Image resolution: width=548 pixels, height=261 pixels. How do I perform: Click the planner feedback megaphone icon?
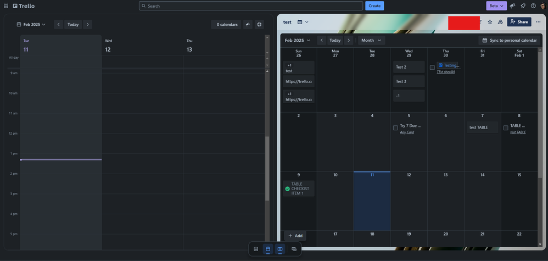tap(248, 25)
